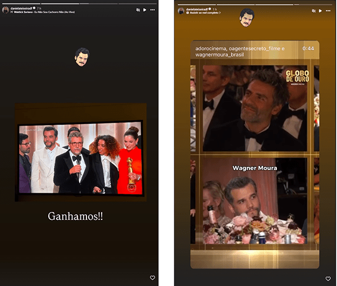Unmute audio on the left "Ganhamos!!" story
The height and width of the screenshot is (286, 337).
138,10
